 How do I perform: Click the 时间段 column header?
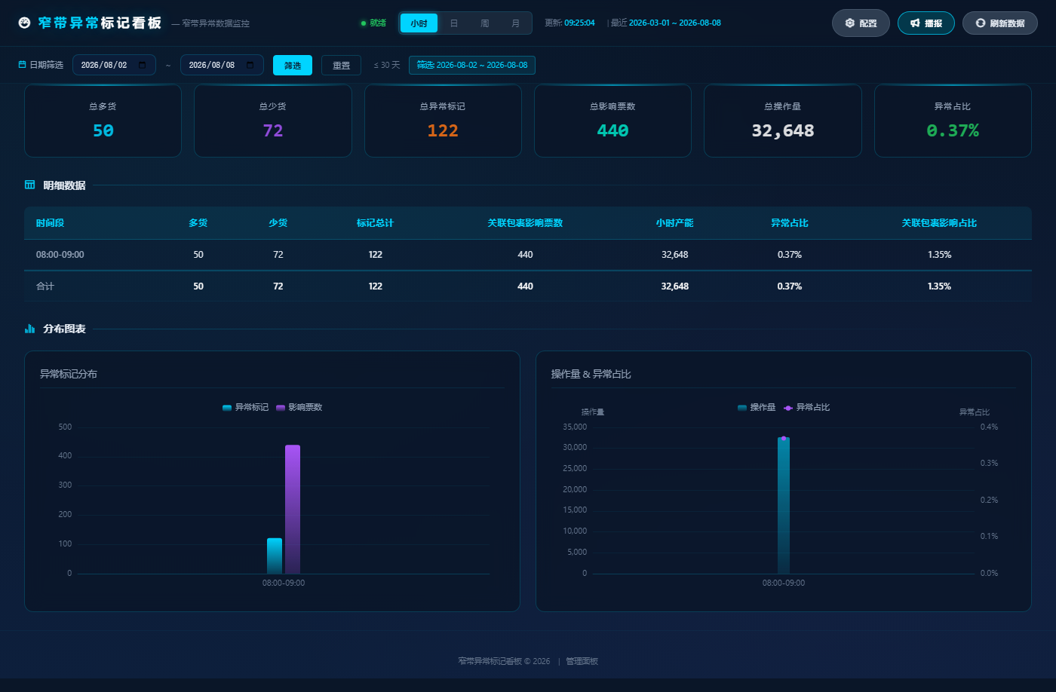coord(51,223)
